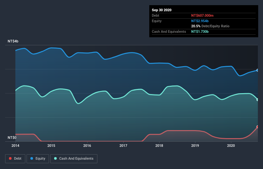Toggle the Cash And Equivalents legend button
Viewport: 263px width, 169px height.
74,159
